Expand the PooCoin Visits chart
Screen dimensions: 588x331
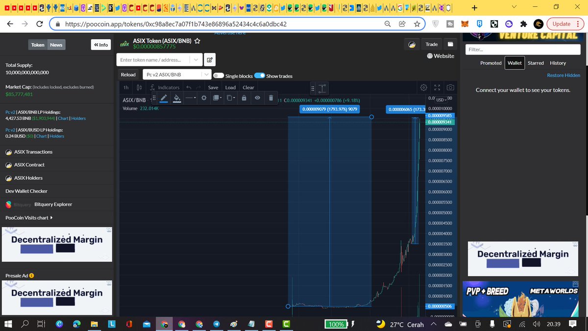click(x=29, y=218)
